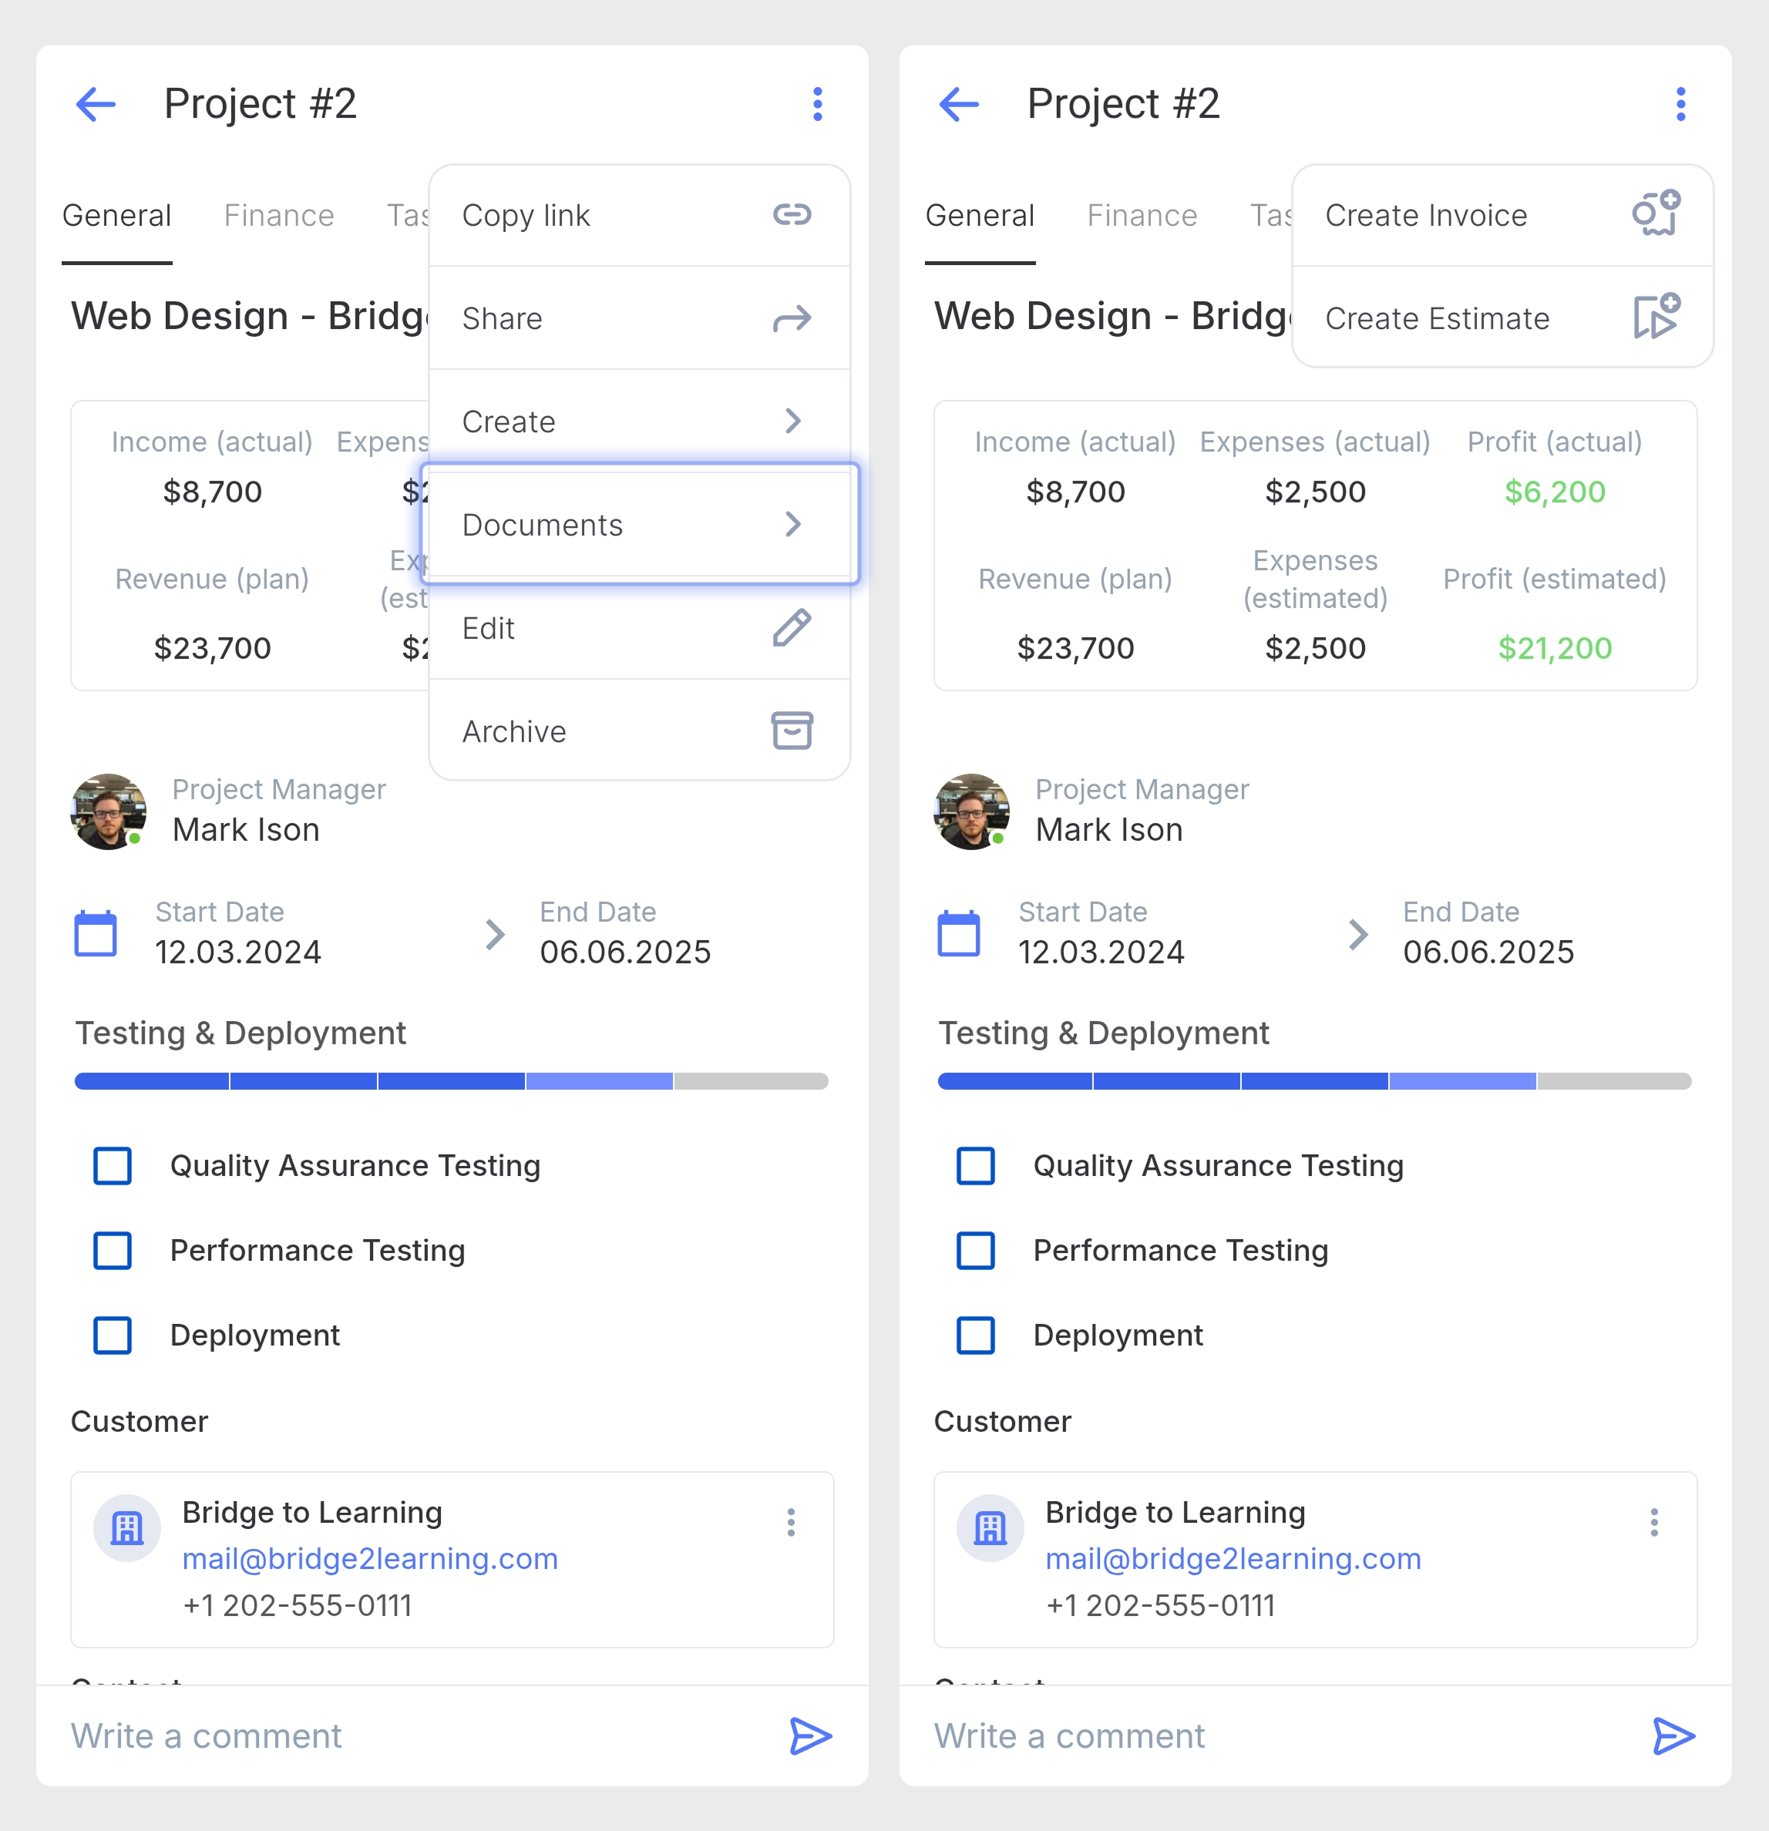Click the Create Invoice icon

1655,214
